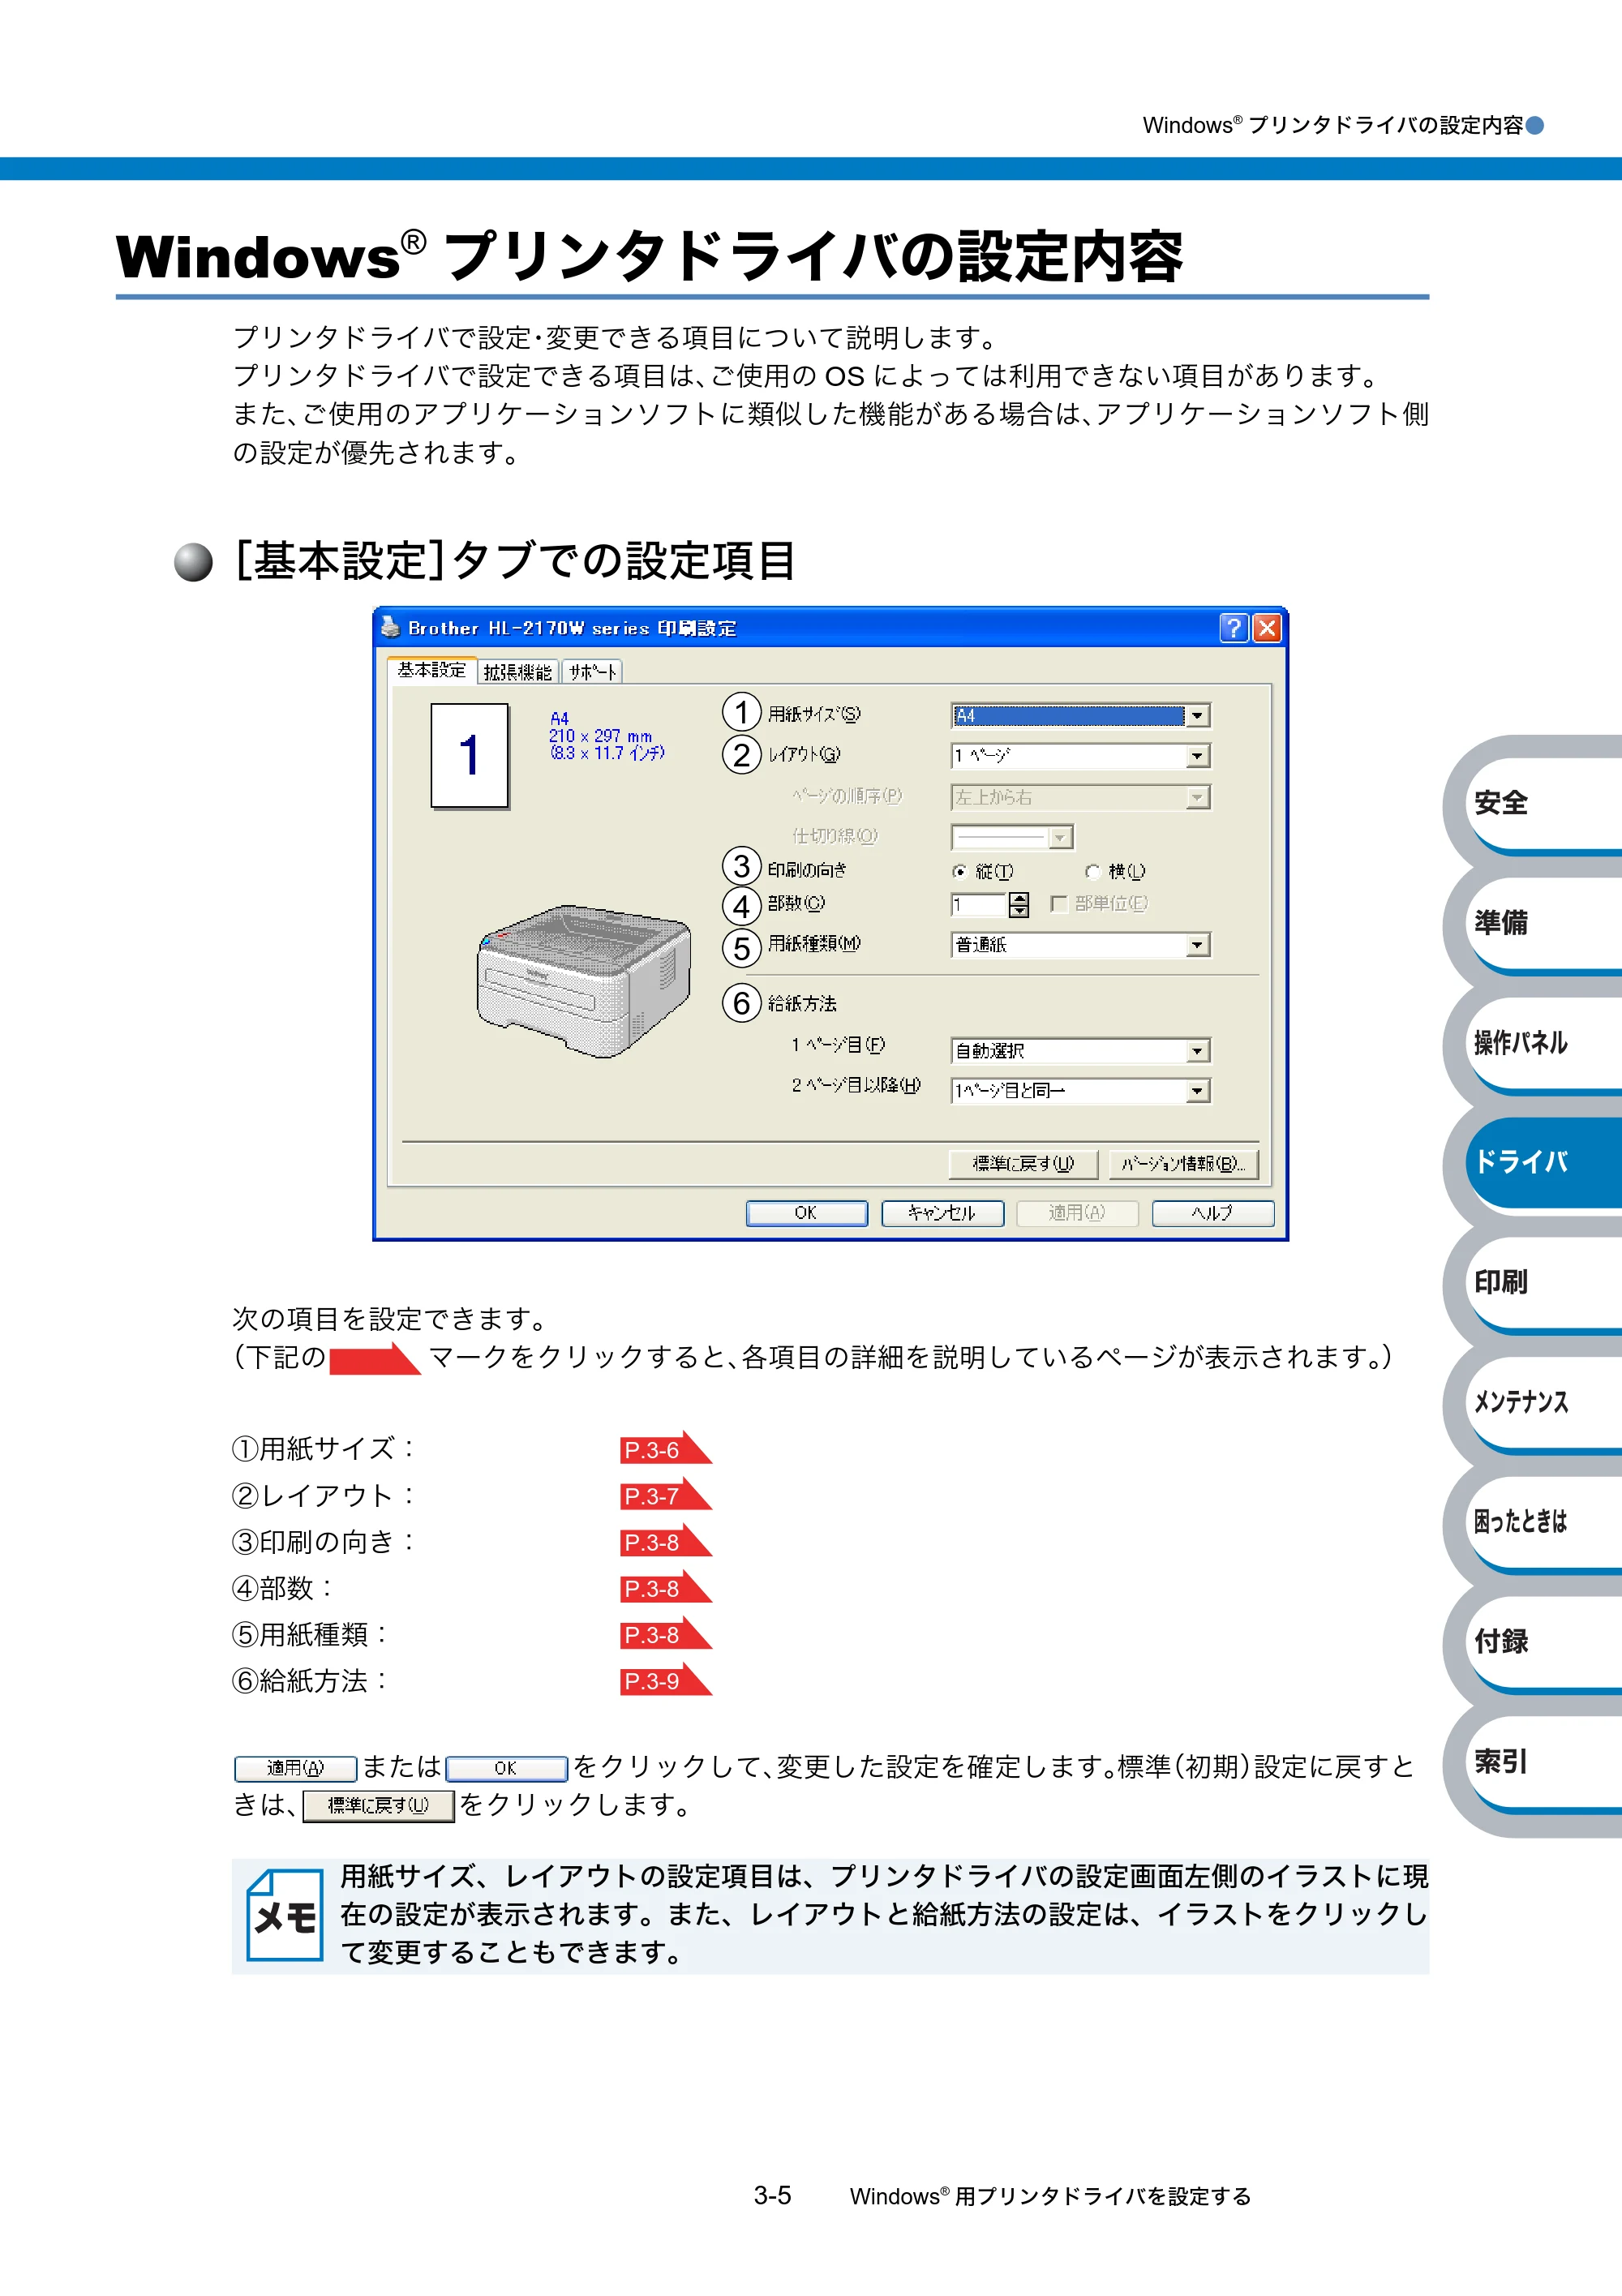Click the ヘルプ button
Image resolution: width=1622 pixels, height=2296 pixels.
(1213, 1213)
